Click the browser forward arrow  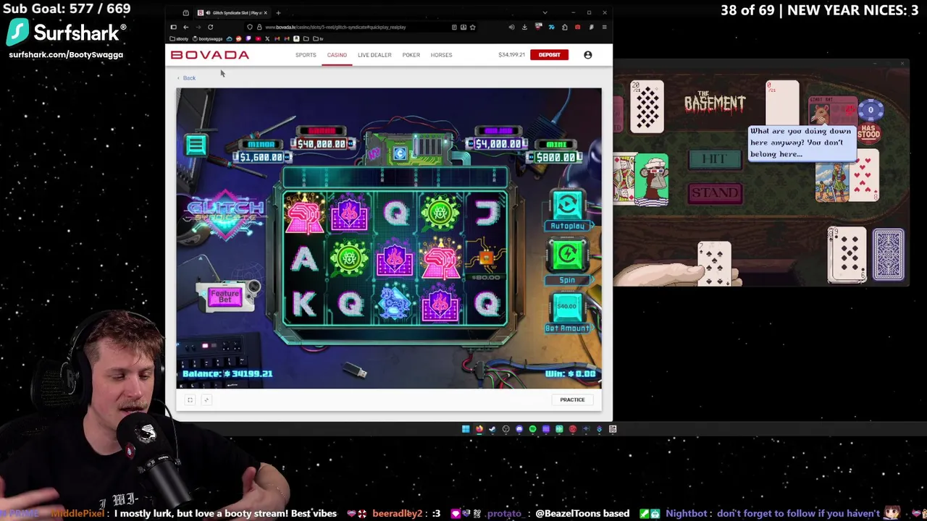tap(198, 27)
